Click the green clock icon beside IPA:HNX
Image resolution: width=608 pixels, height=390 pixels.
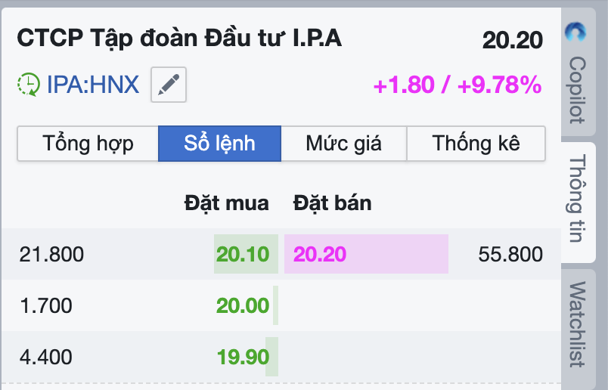pos(29,84)
